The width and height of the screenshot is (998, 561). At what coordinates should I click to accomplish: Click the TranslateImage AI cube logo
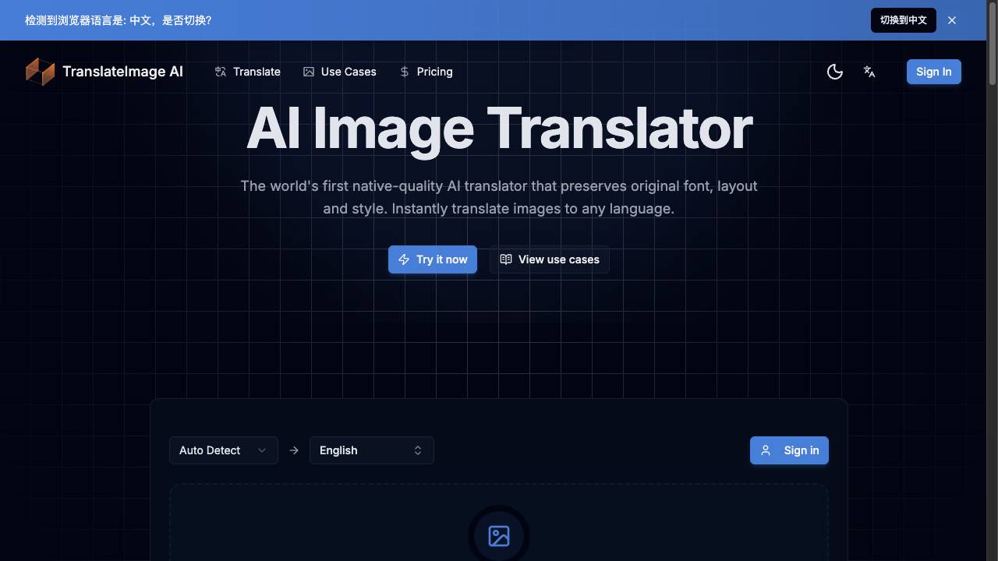coord(41,72)
